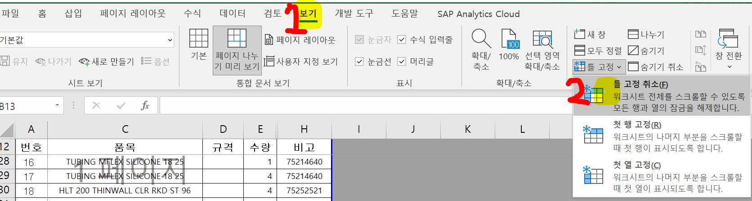Click 번호 cell containing 16
752x201 pixels.
coord(31,162)
